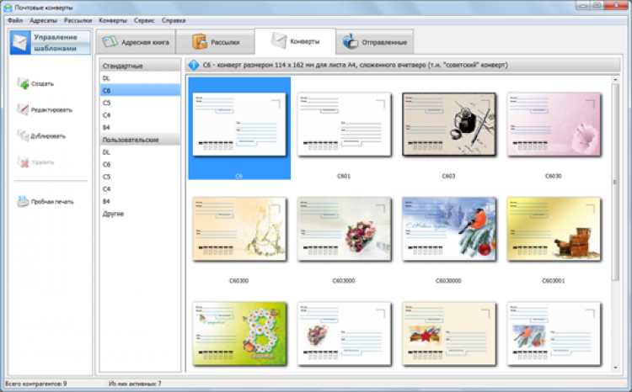Click the Пробная печать button label
632x392 pixels.
(52, 202)
